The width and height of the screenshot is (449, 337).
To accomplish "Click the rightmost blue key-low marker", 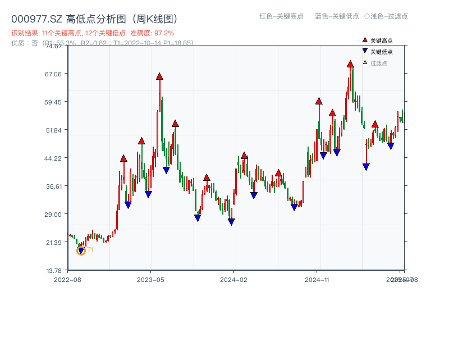I will [x=391, y=146].
